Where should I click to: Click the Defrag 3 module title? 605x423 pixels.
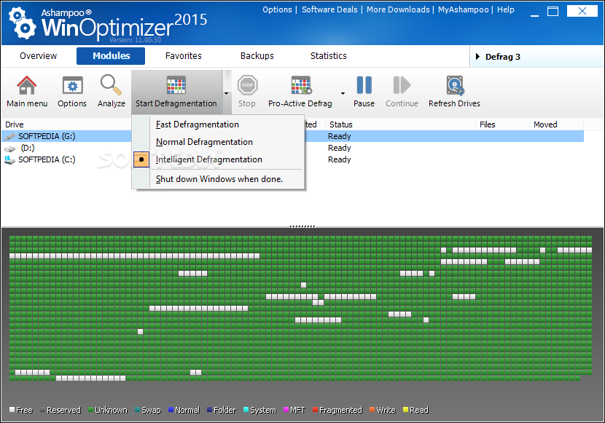coord(503,57)
